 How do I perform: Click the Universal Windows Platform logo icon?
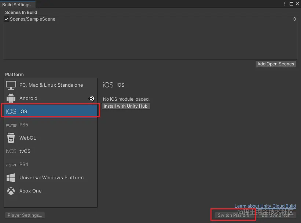(x=11, y=177)
